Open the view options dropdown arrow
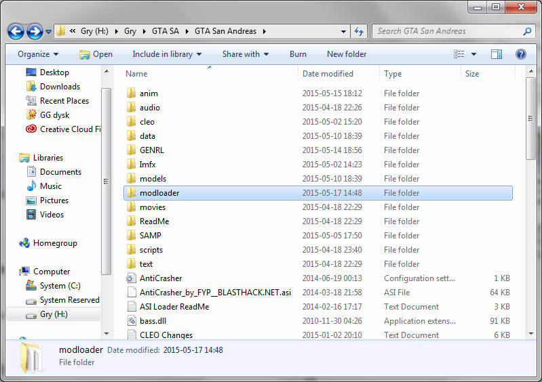This screenshot has height=382, width=542. click(473, 54)
